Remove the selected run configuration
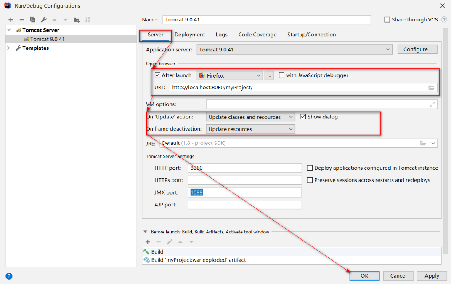 (x=21, y=20)
